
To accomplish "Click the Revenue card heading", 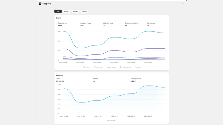I will (59, 75).
